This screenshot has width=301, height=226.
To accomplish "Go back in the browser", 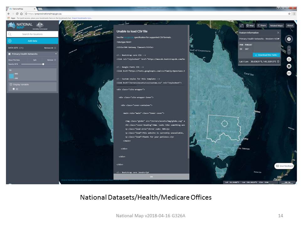I will [x=9, y=14].
